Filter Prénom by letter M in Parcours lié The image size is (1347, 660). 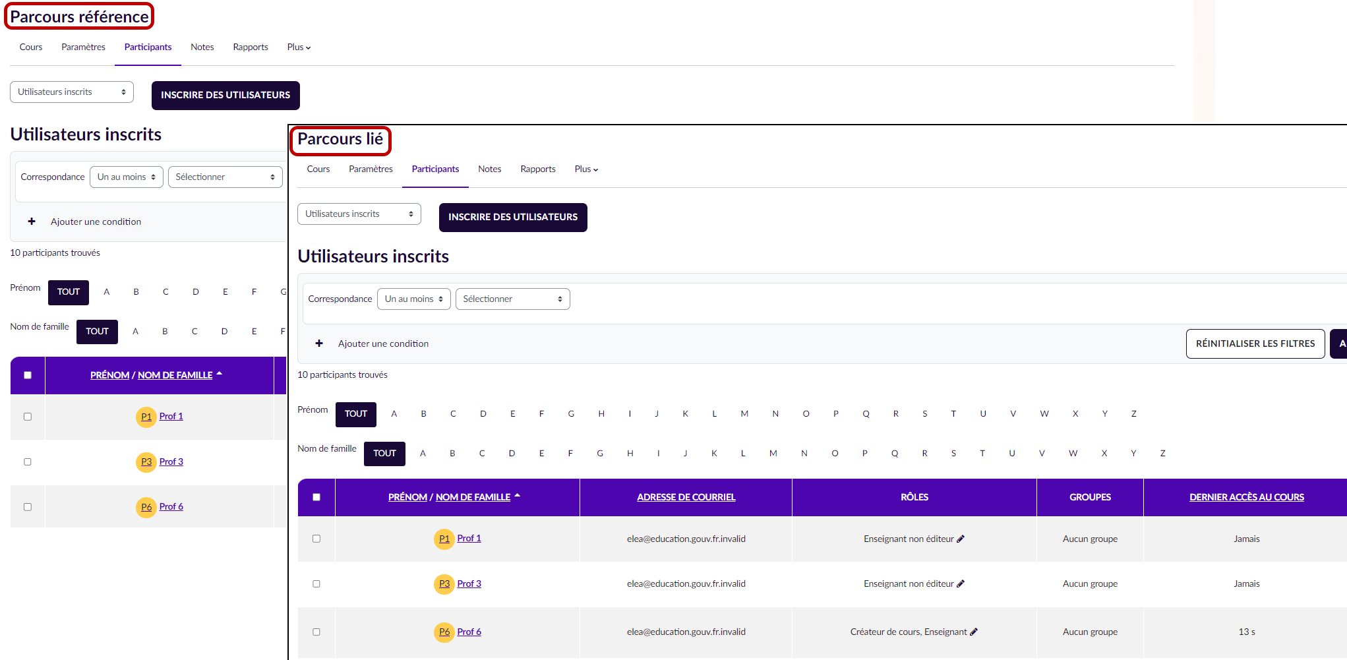coord(744,414)
